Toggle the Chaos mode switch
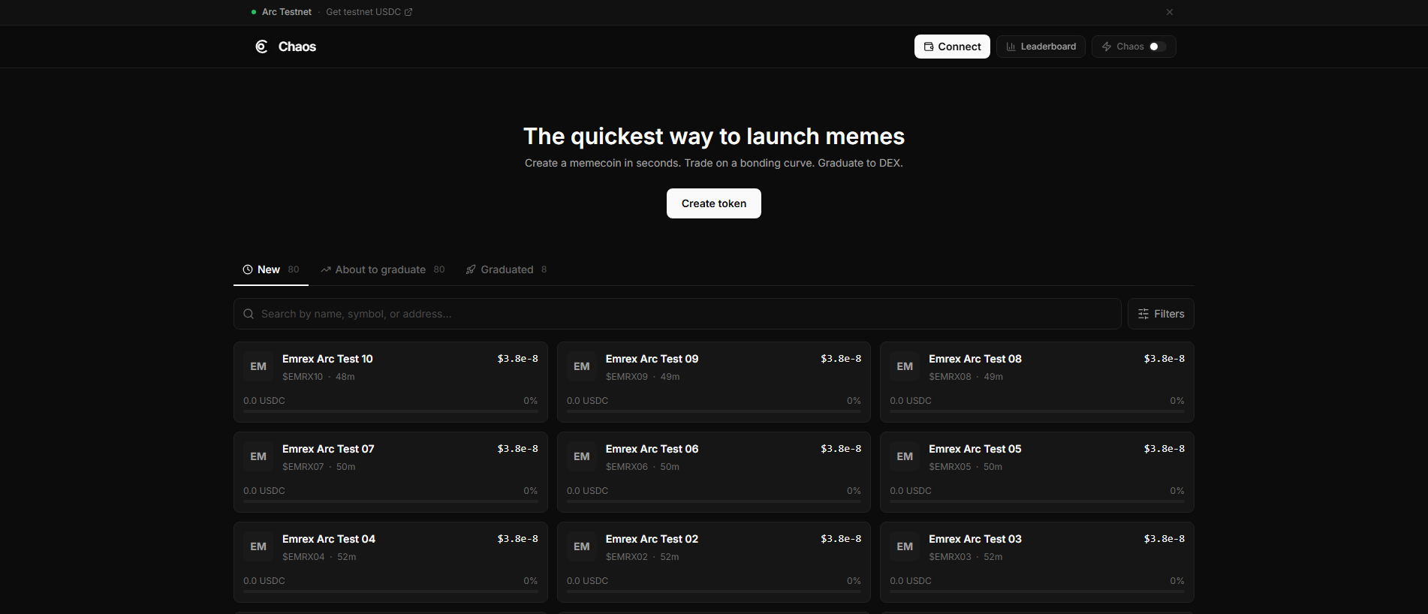The image size is (1428, 614). pos(1157,47)
